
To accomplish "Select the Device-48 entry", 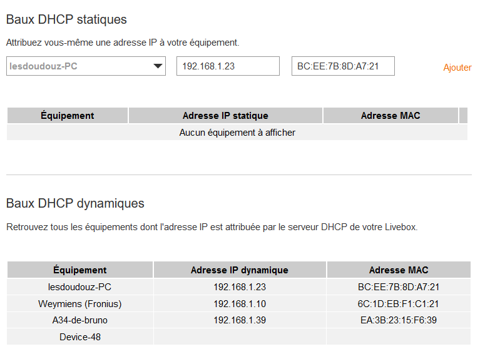I will point(80,337).
